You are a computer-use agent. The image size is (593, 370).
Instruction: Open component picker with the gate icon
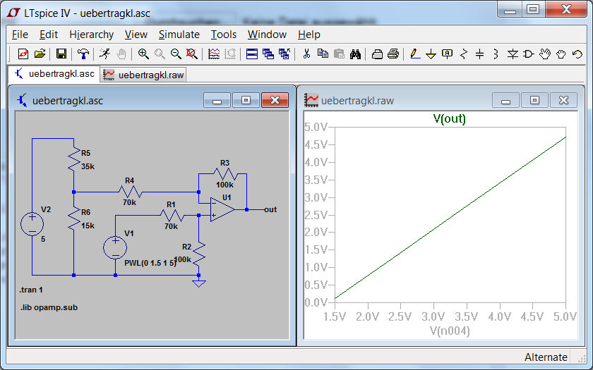(528, 54)
